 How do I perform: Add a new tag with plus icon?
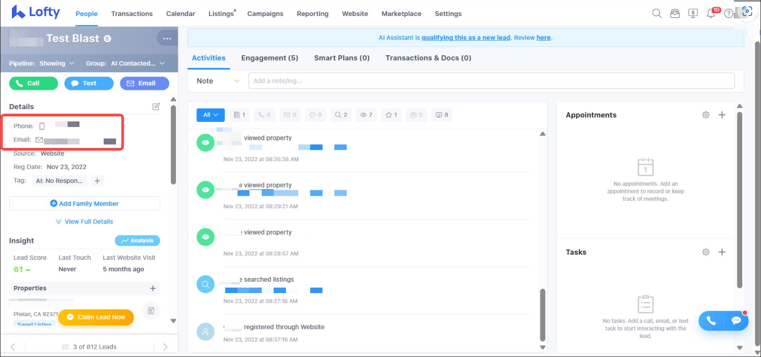click(97, 181)
